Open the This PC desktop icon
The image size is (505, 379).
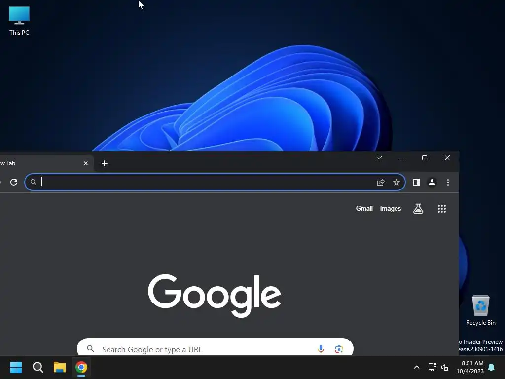coord(19,20)
